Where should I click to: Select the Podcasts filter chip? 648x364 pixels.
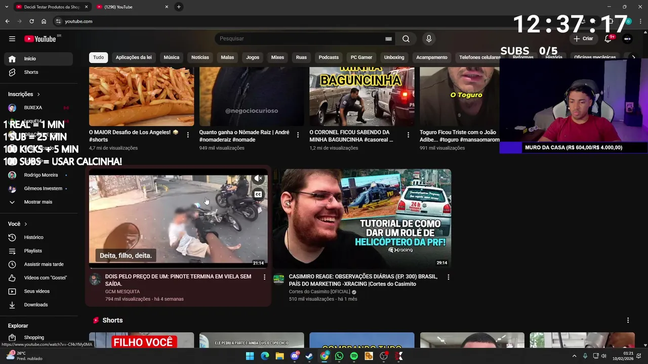tap(329, 58)
